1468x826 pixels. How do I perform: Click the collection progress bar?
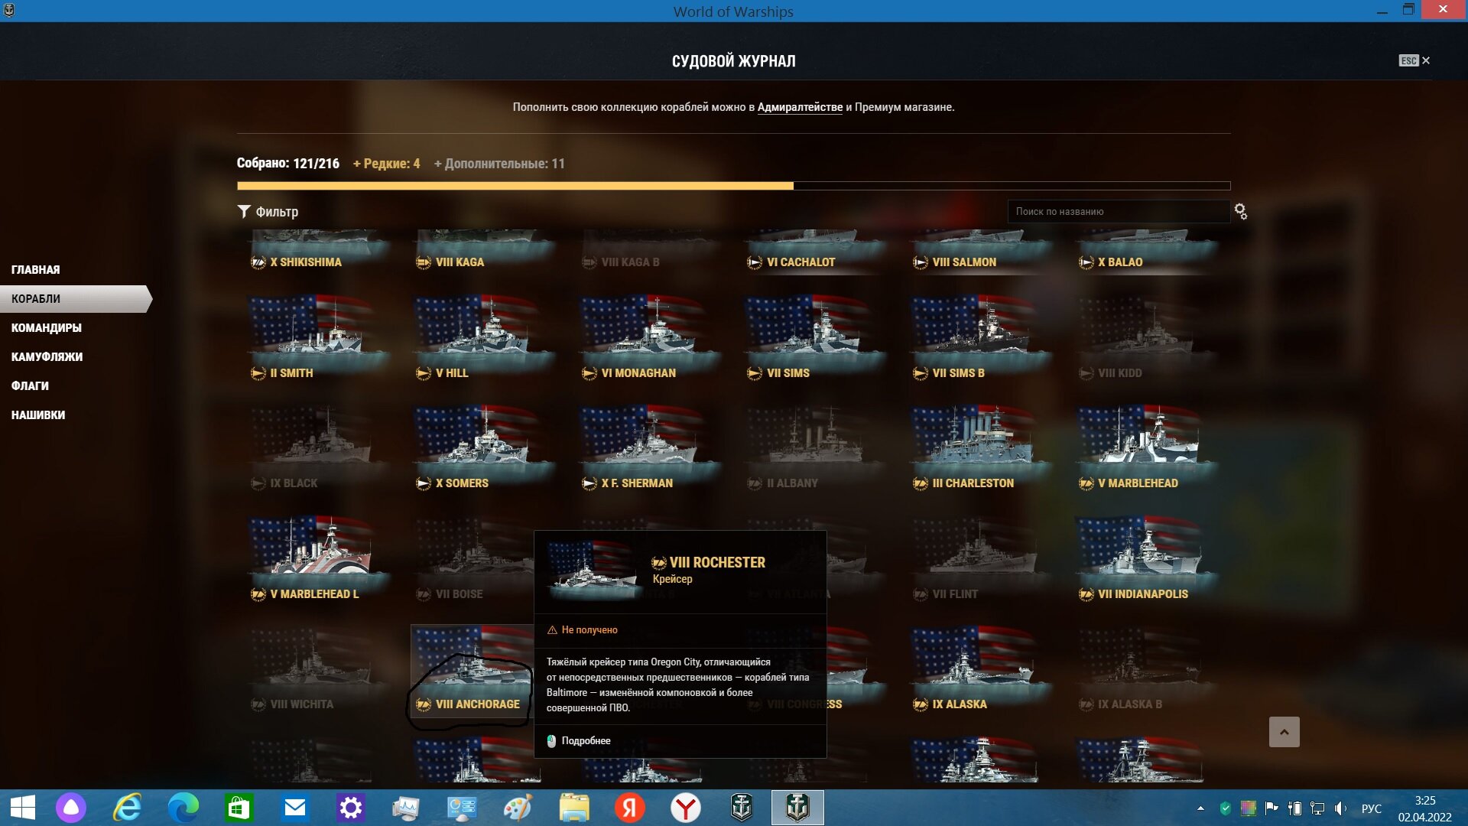coord(733,186)
